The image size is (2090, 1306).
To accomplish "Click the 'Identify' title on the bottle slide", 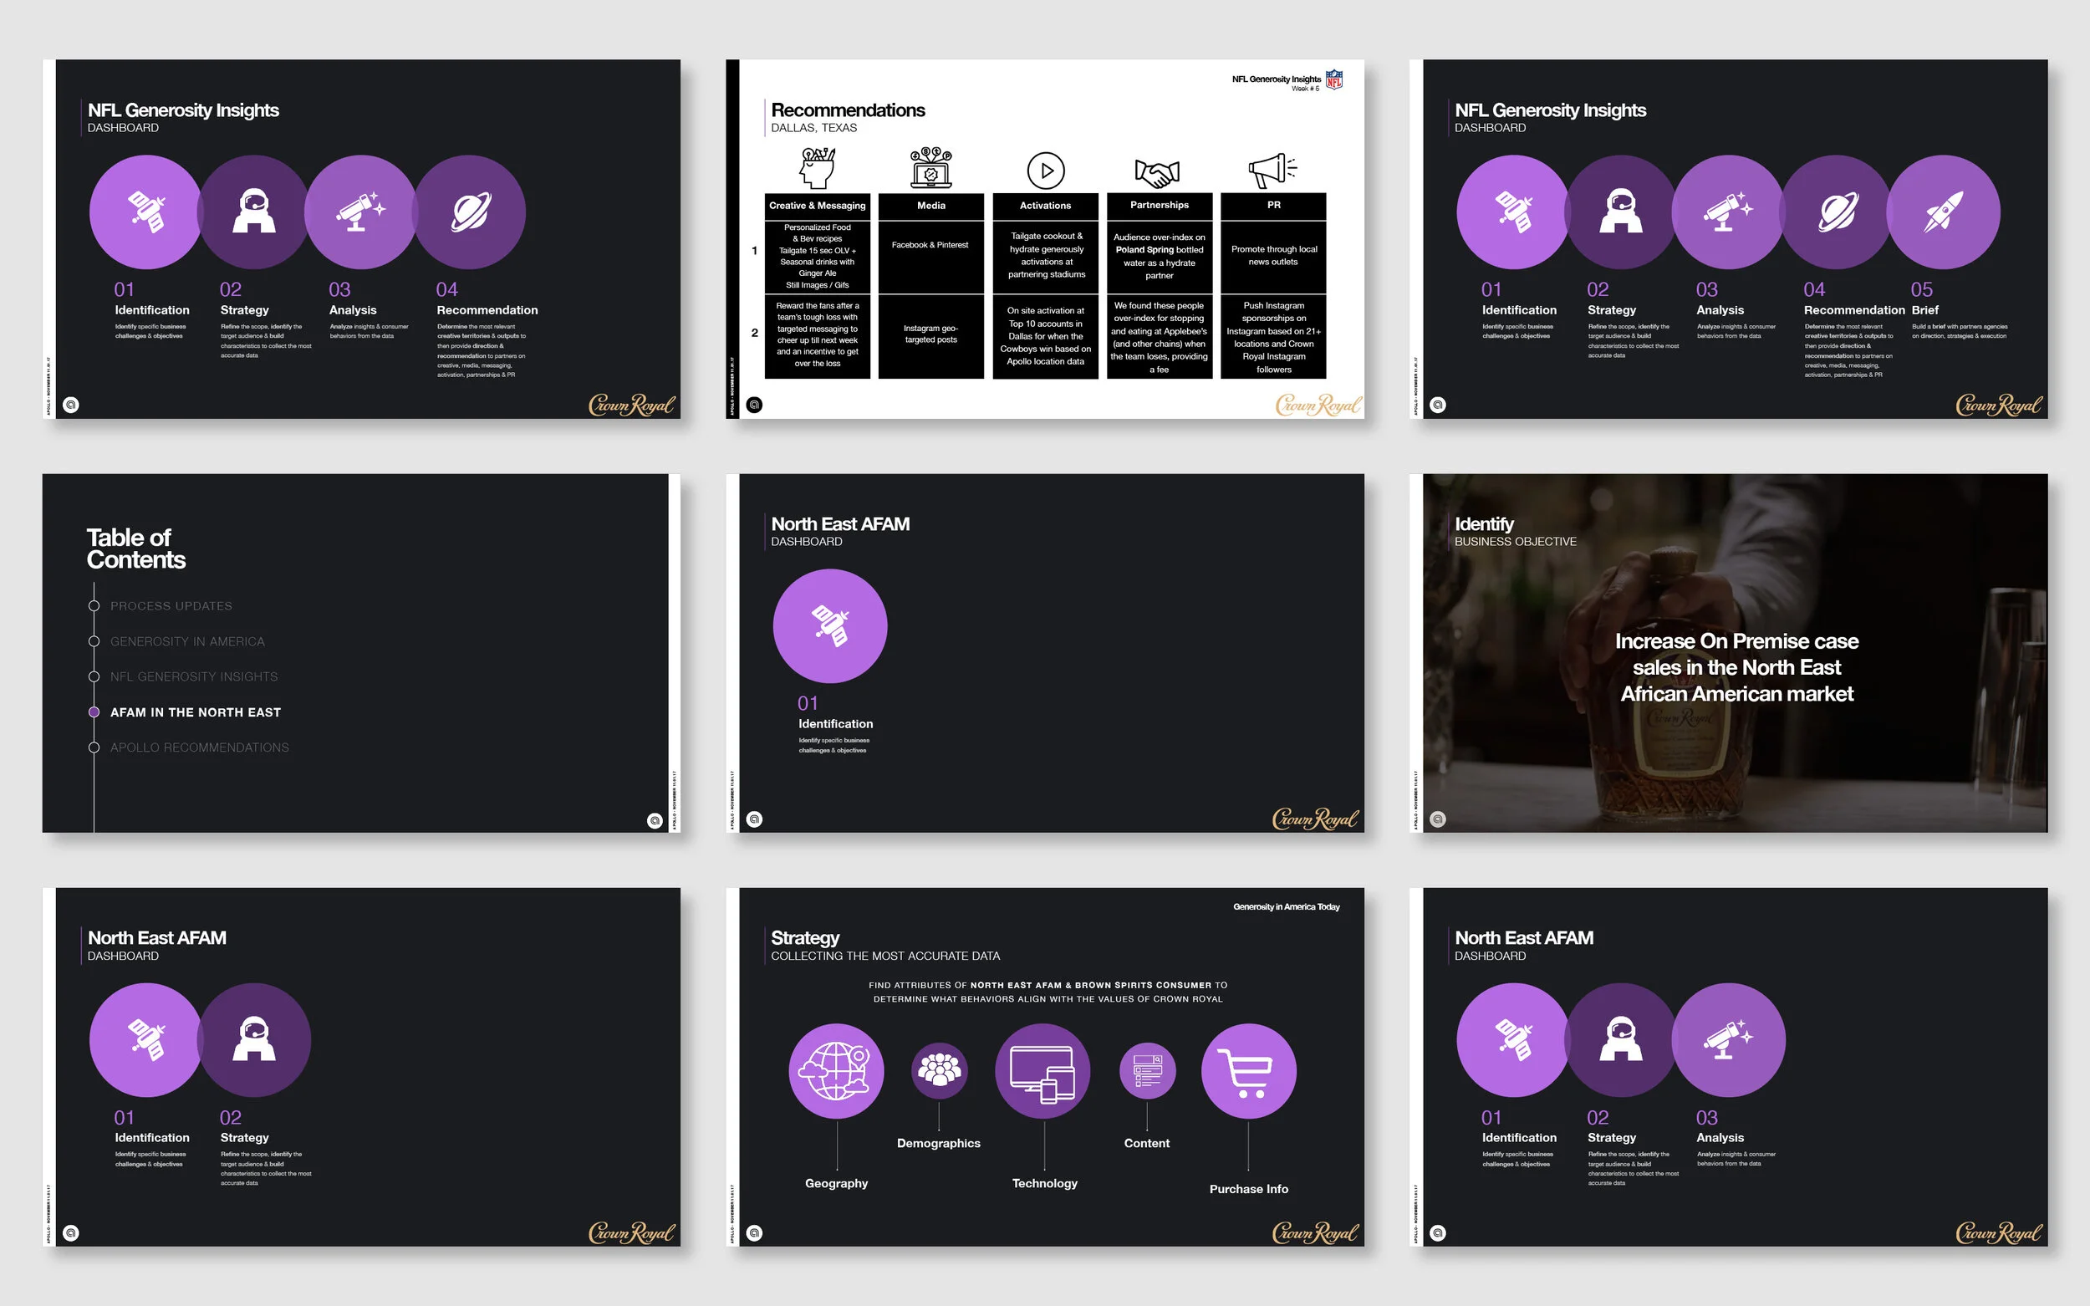I will [x=1484, y=524].
